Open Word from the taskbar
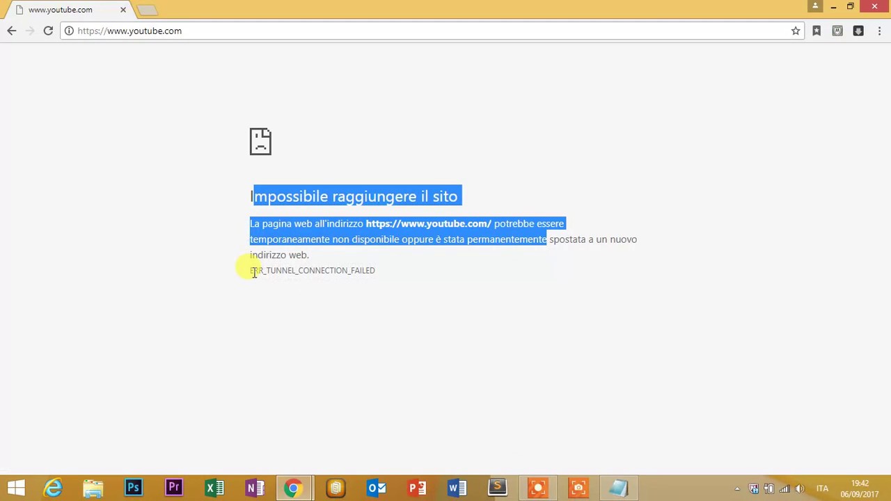The width and height of the screenshot is (891, 501). pyautogui.click(x=457, y=488)
